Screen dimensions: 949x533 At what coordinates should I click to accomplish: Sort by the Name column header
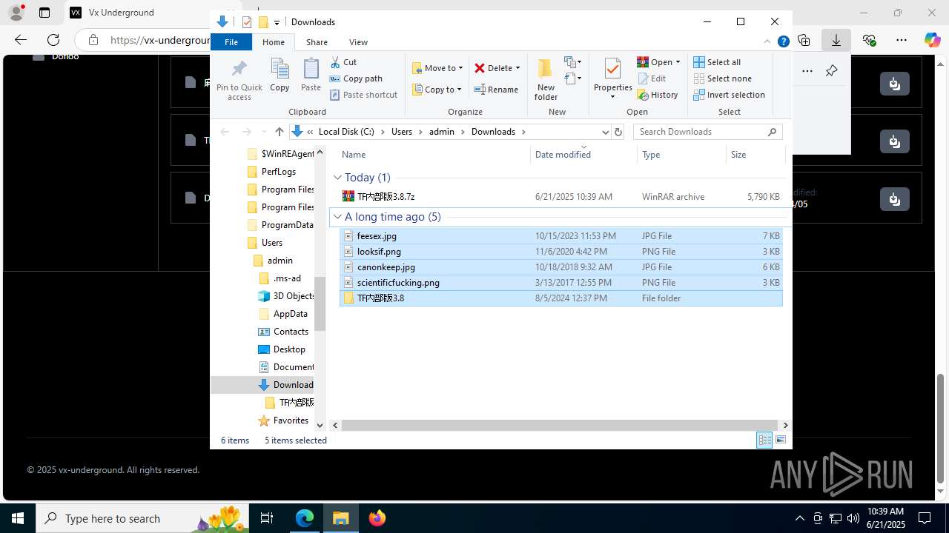[x=434, y=154]
